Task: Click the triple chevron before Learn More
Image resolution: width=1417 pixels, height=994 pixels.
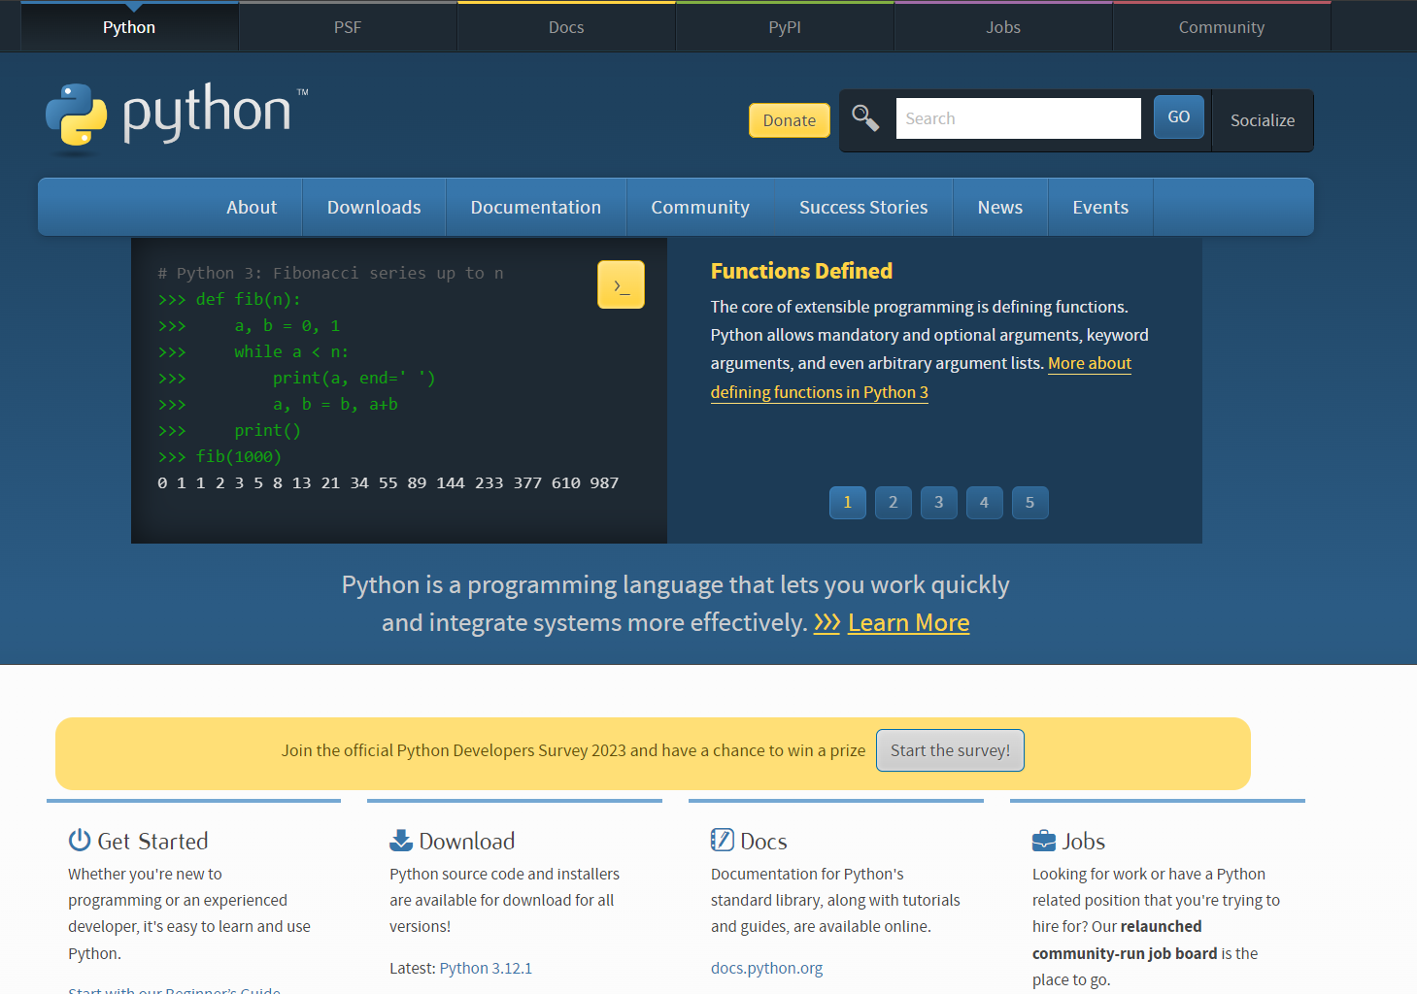Action: [827, 622]
